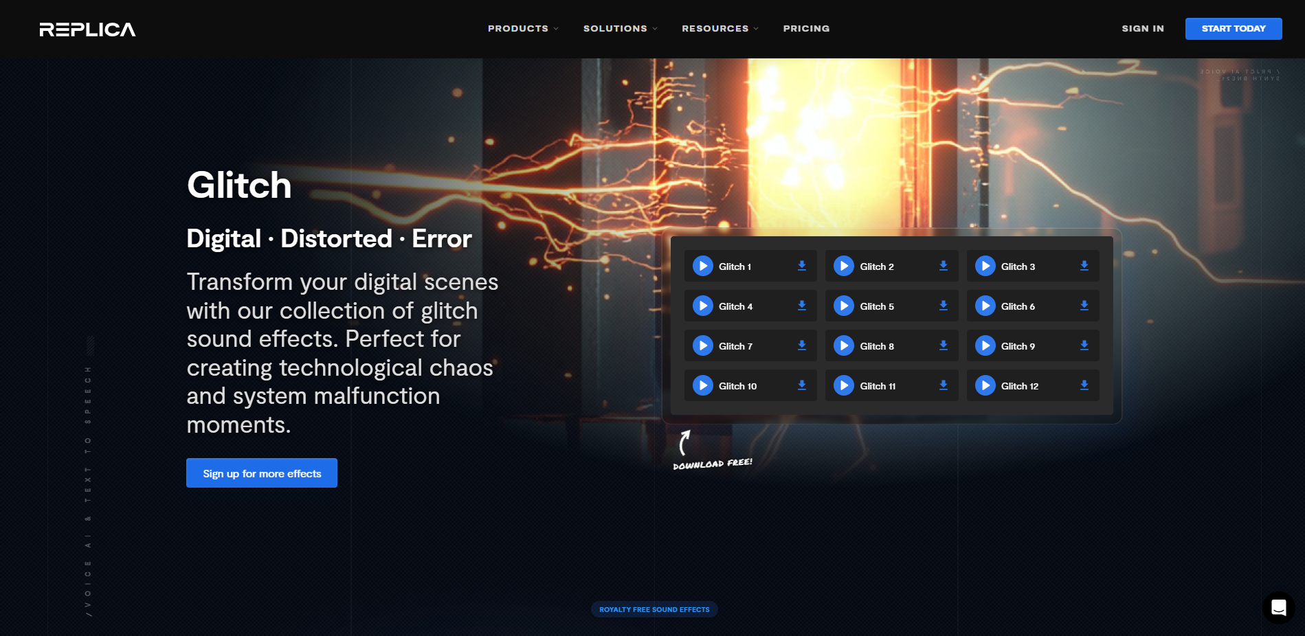Click Sign up for more effects
This screenshot has height=636, width=1305.
(261, 473)
